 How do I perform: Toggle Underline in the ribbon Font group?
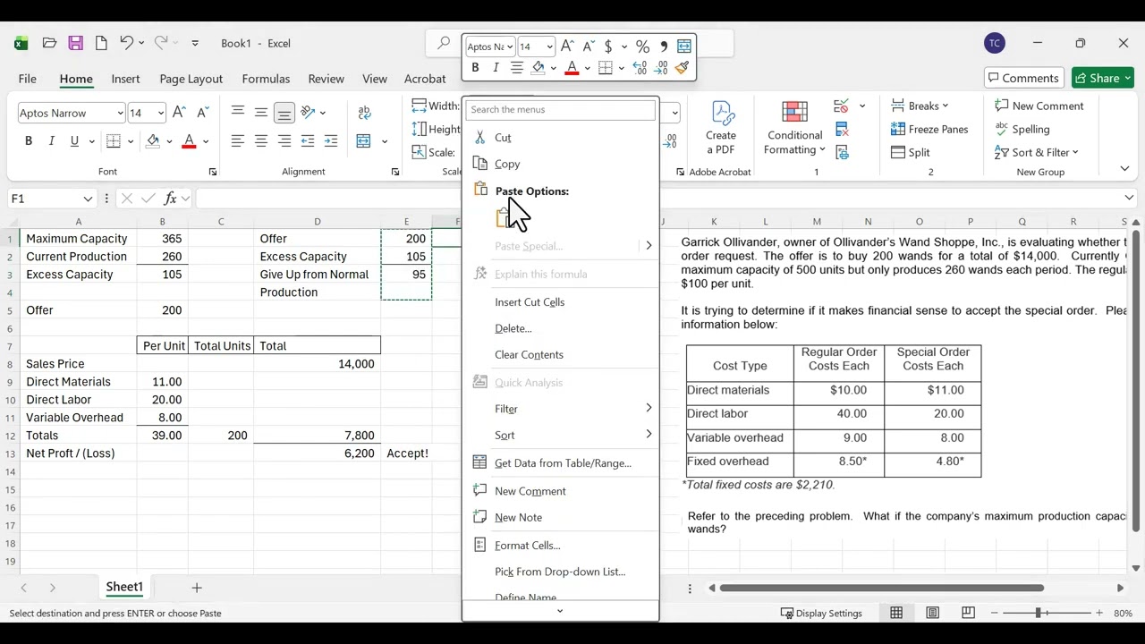pos(74,141)
